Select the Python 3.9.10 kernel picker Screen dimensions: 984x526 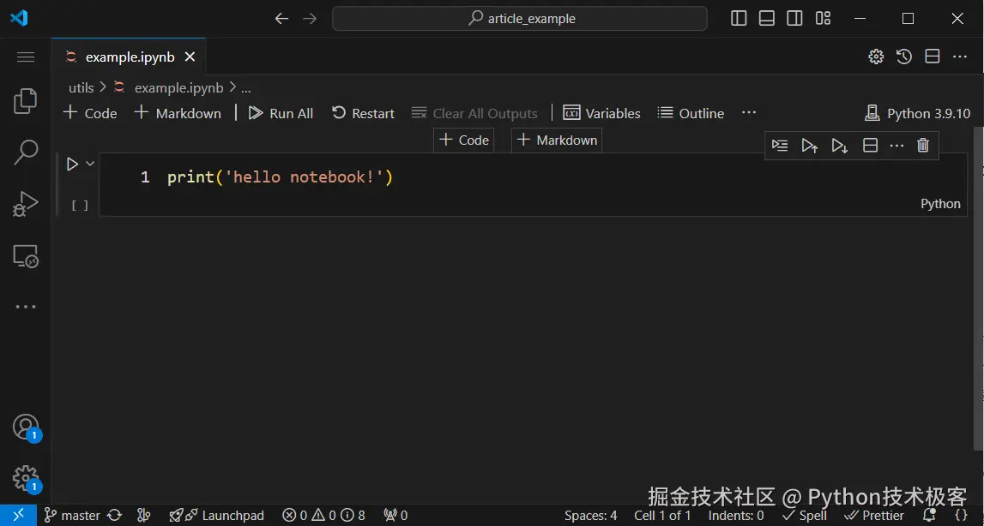(918, 113)
